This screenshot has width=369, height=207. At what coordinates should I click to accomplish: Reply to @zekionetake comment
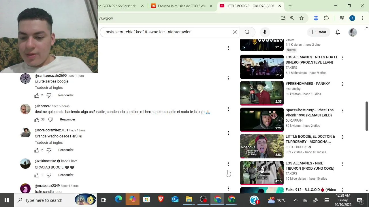pyautogui.click(x=66, y=175)
